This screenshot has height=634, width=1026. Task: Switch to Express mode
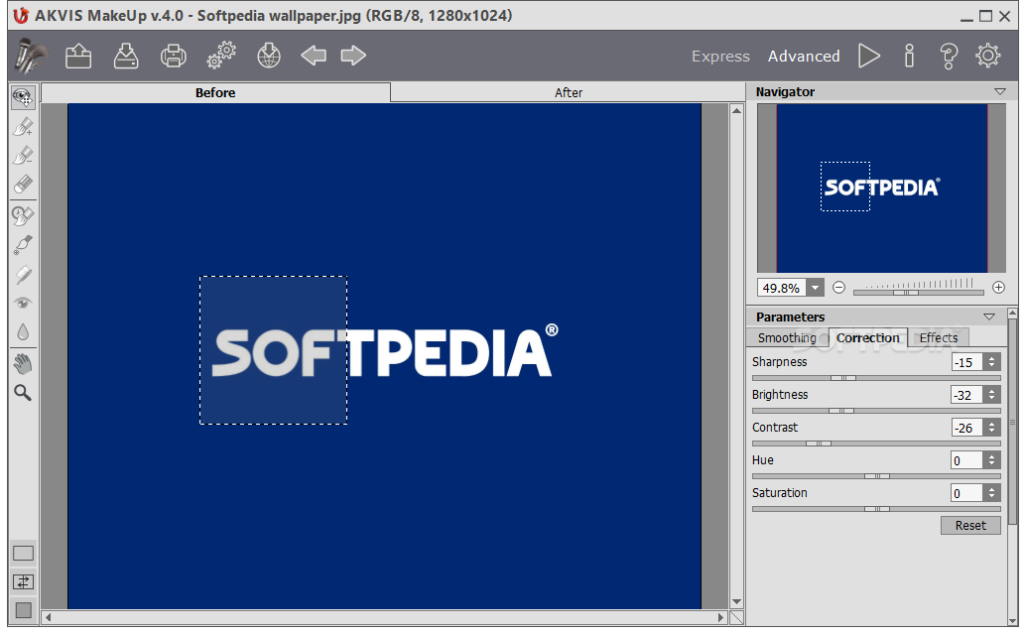tap(720, 57)
